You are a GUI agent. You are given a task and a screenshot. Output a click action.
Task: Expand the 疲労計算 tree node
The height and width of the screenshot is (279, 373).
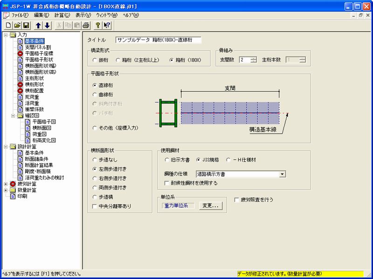[x=6, y=184]
